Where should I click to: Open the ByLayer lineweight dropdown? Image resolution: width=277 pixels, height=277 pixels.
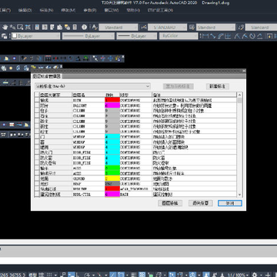click(x=137, y=36)
